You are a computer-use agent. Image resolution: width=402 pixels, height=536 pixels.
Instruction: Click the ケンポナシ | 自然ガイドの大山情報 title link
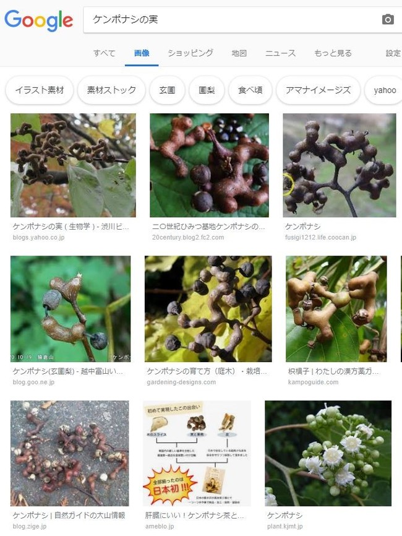tap(69, 515)
